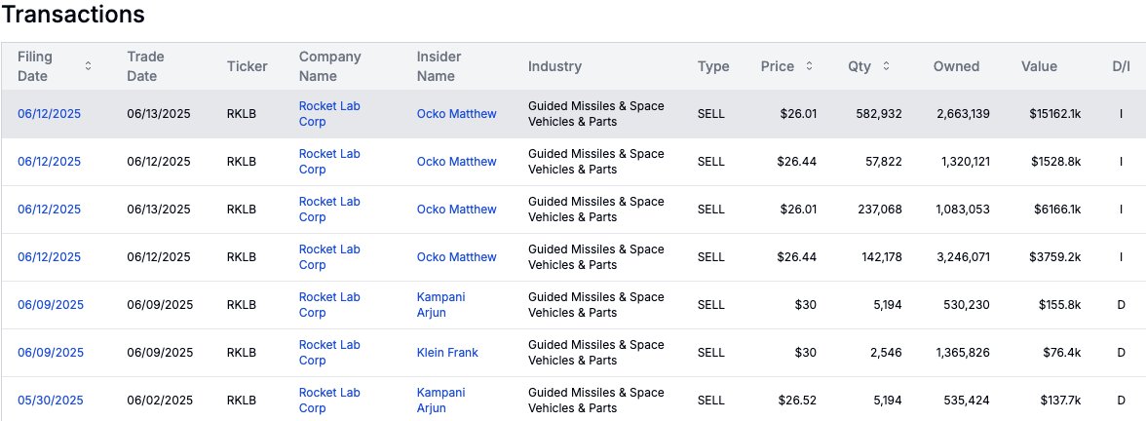
Task: Click the Trade Date column header
Action: [x=145, y=66]
